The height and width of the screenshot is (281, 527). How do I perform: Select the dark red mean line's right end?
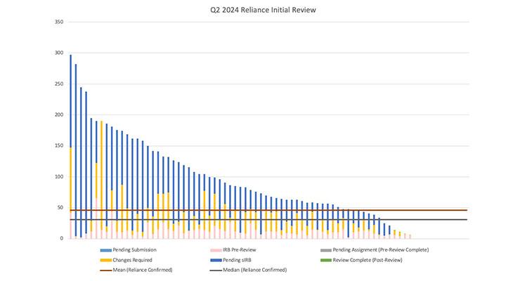pyautogui.click(x=465, y=210)
